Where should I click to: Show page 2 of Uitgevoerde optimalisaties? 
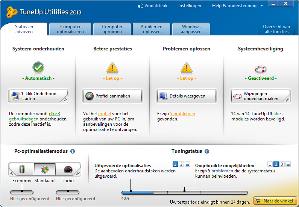pyautogui.click(x=181, y=164)
